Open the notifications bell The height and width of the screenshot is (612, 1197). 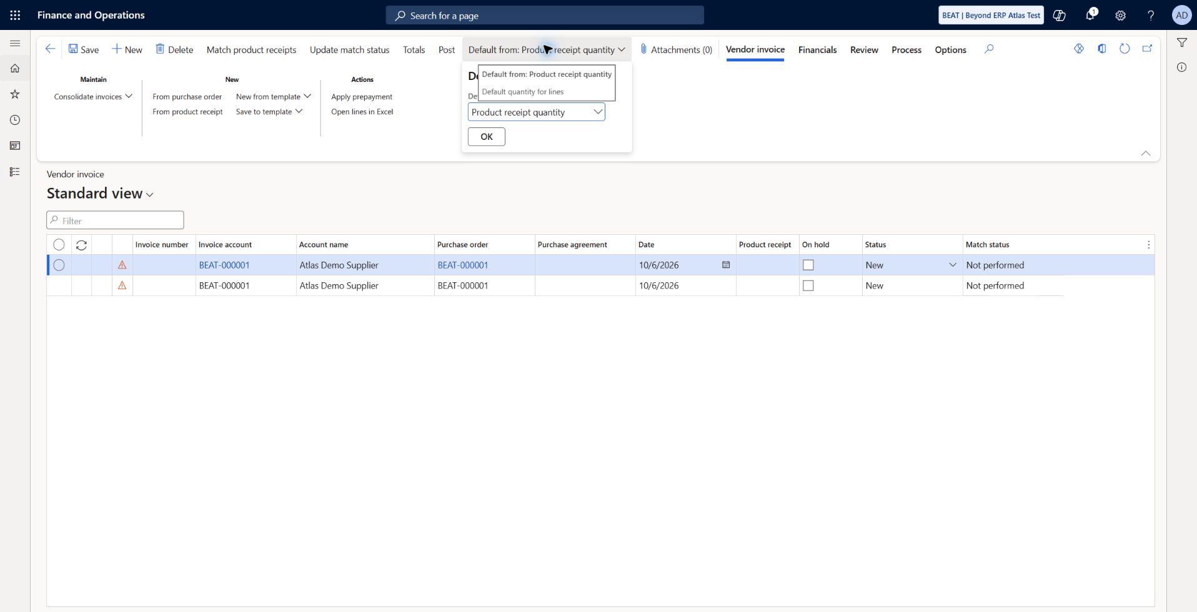pos(1090,15)
